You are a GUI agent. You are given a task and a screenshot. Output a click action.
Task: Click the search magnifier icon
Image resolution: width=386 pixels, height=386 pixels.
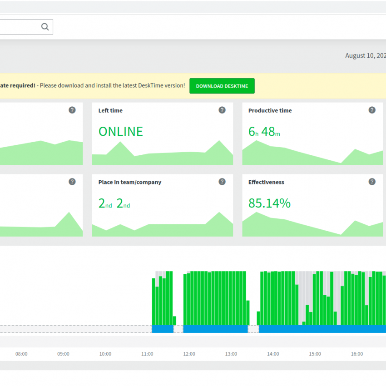point(45,27)
